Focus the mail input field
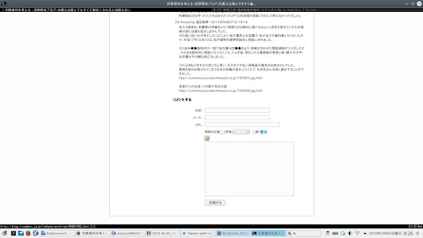 tap(237, 118)
